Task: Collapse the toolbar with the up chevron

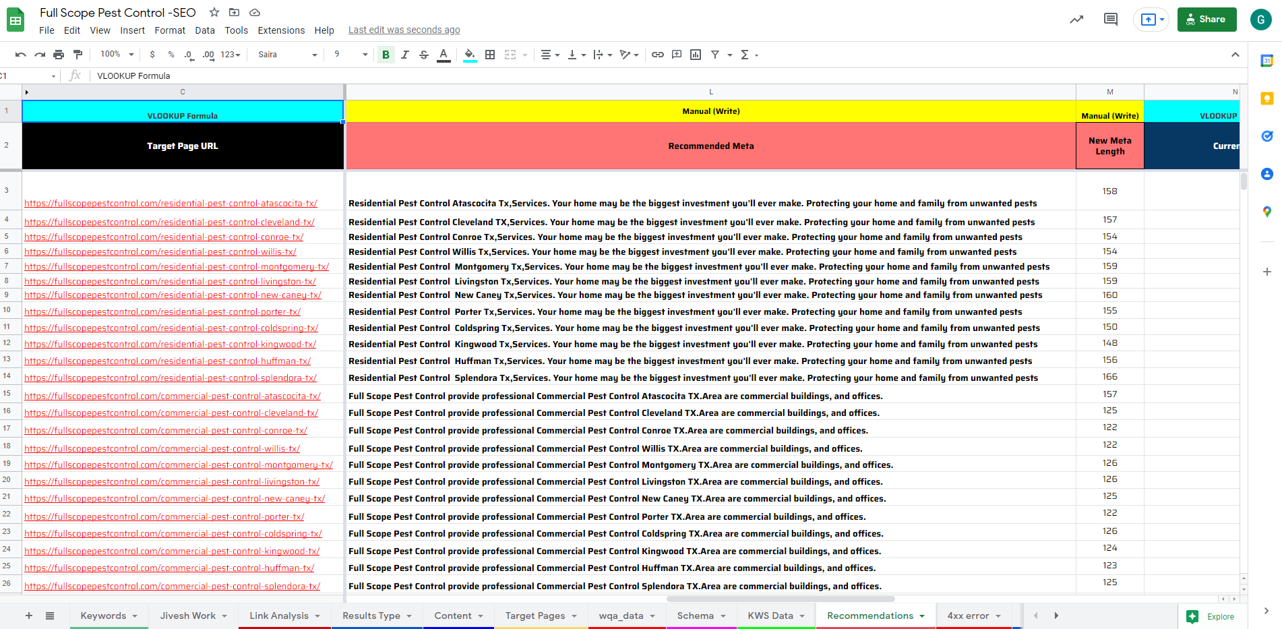Action: [1235, 55]
